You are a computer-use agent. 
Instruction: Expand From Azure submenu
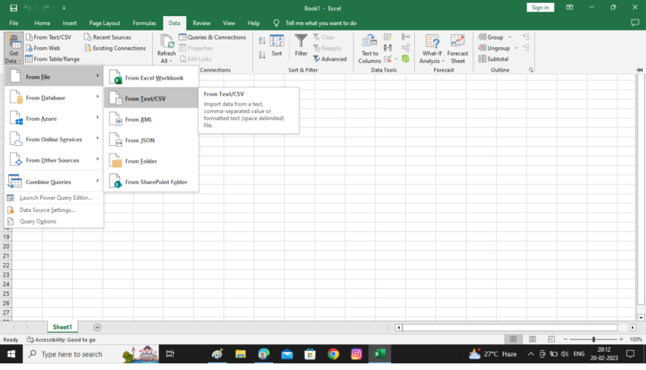point(54,119)
